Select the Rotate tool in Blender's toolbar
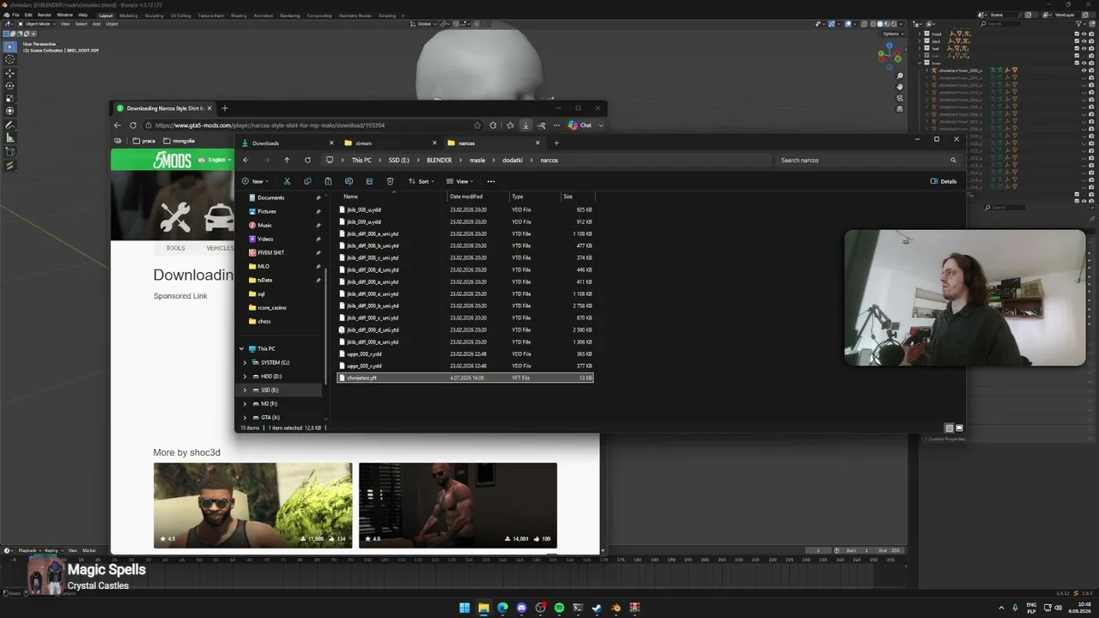Viewport: 1099px width, 618px height. tap(10, 86)
